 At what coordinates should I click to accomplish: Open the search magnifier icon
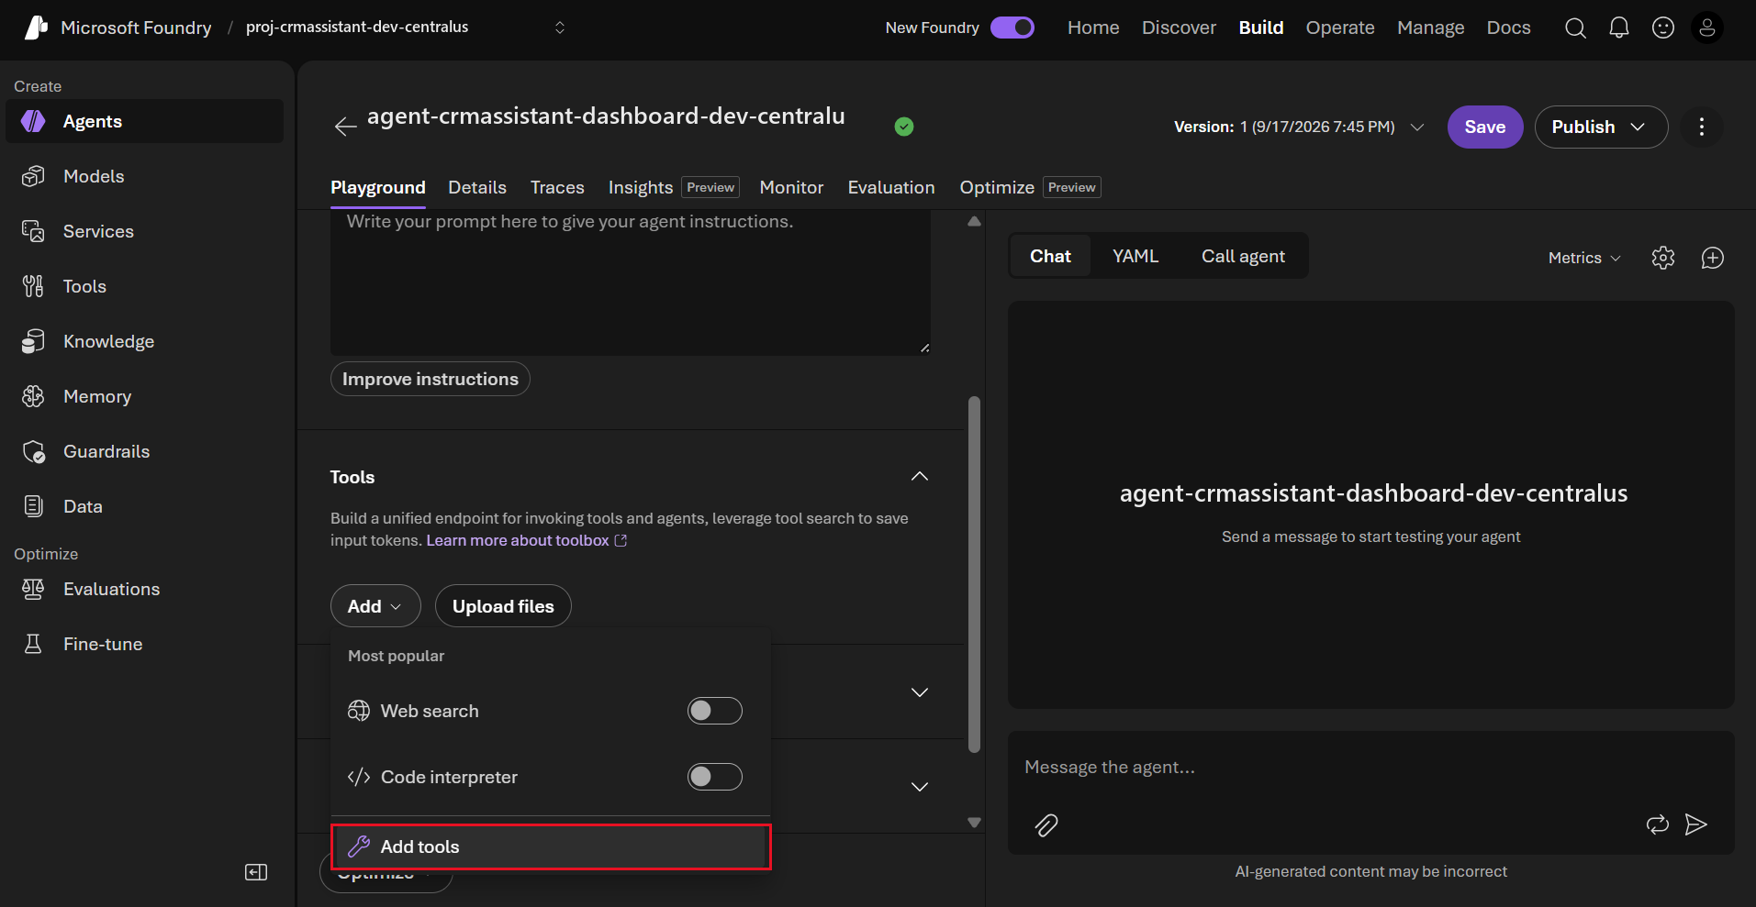click(1575, 28)
